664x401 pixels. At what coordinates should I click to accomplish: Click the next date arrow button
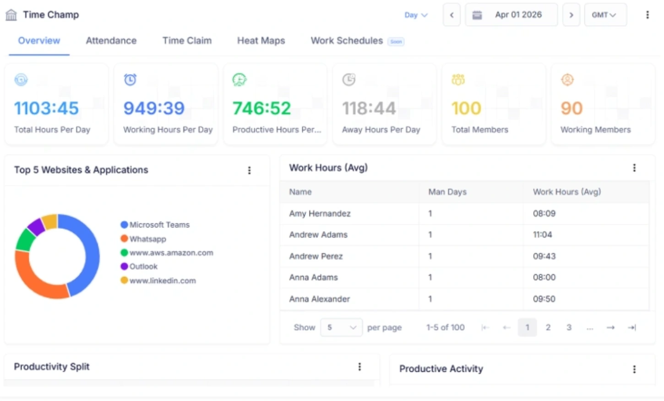tap(571, 14)
